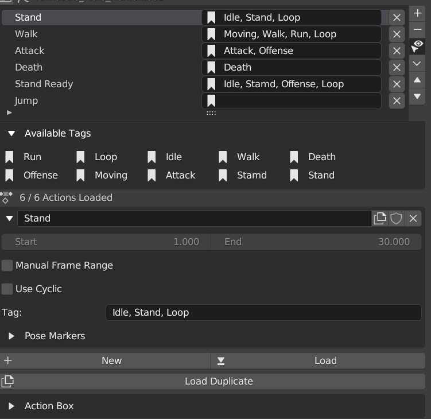
Task: Move action down with down arrow
Action: [418, 96]
